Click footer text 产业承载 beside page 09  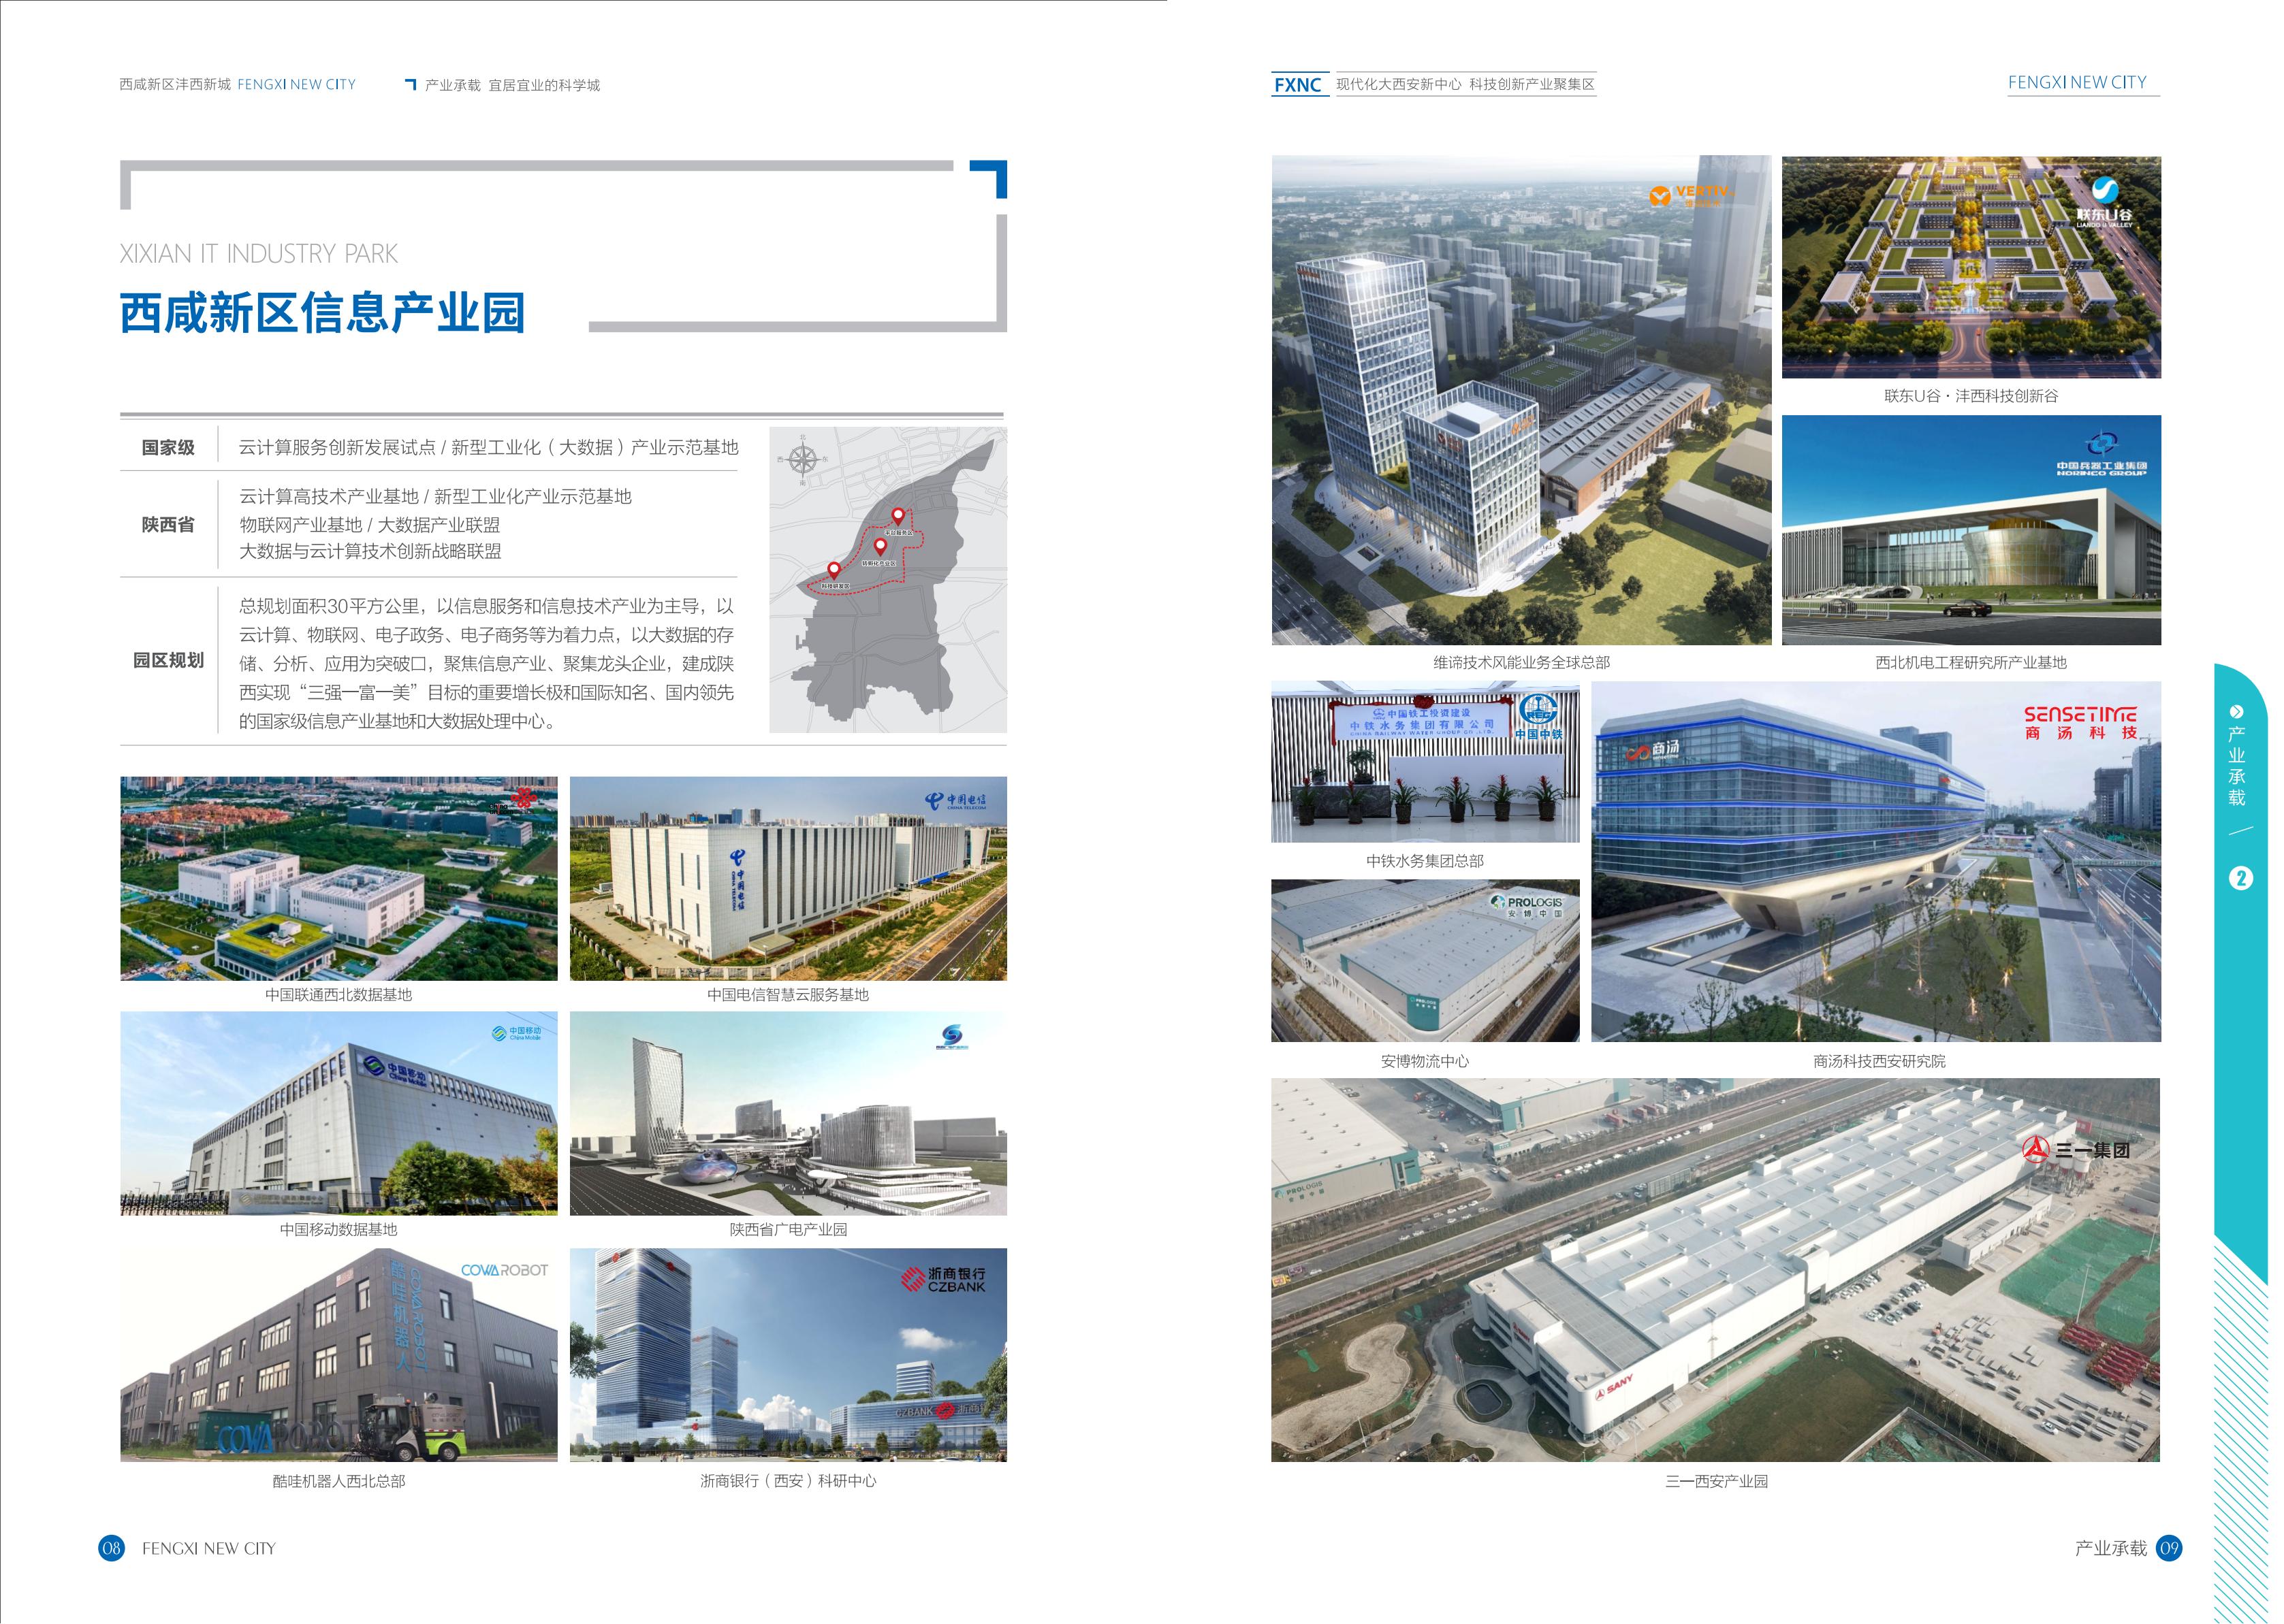point(2111,1548)
